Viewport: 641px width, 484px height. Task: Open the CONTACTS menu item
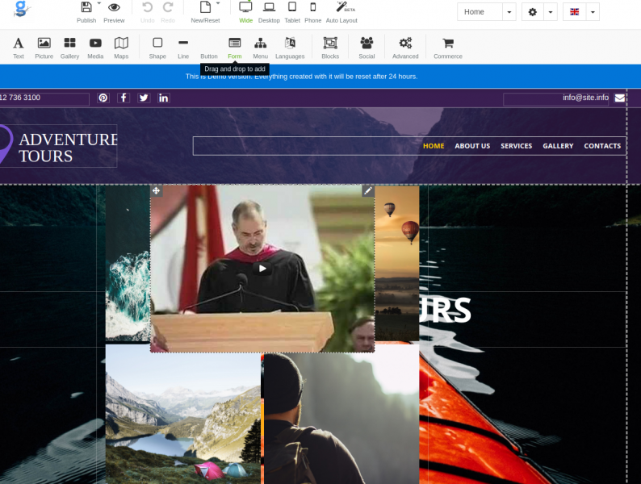pos(602,146)
